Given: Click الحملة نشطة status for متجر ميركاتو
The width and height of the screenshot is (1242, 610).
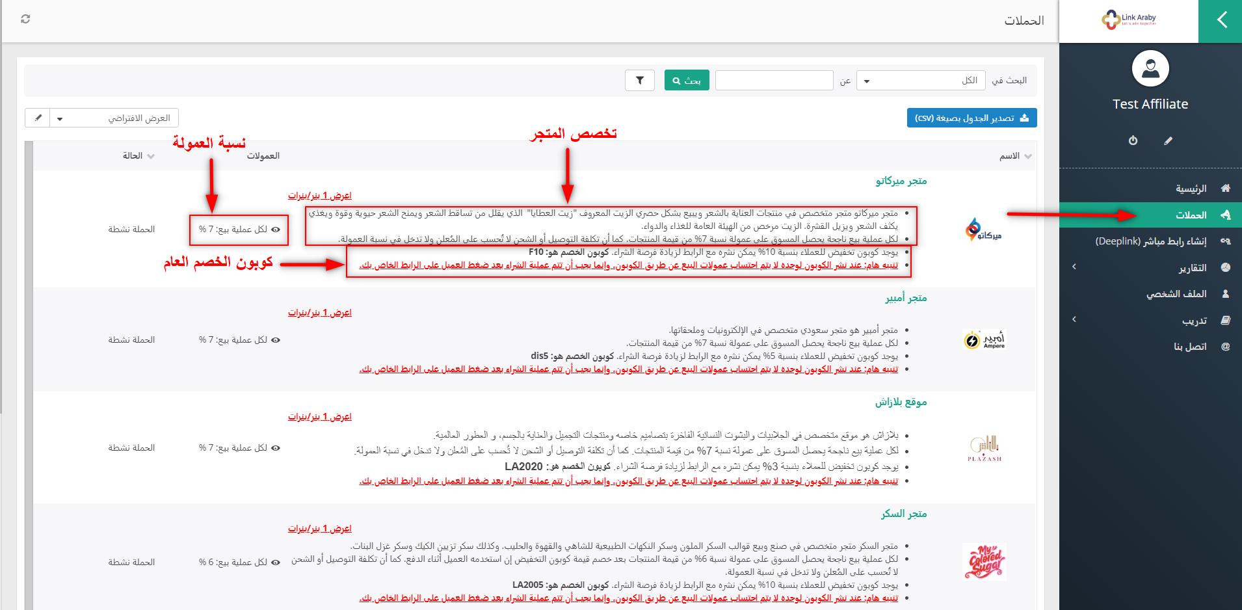Looking at the screenshot, I should (131, 230).
